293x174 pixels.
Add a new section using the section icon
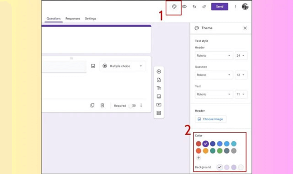pyautogui.click(x=159, y=113)
